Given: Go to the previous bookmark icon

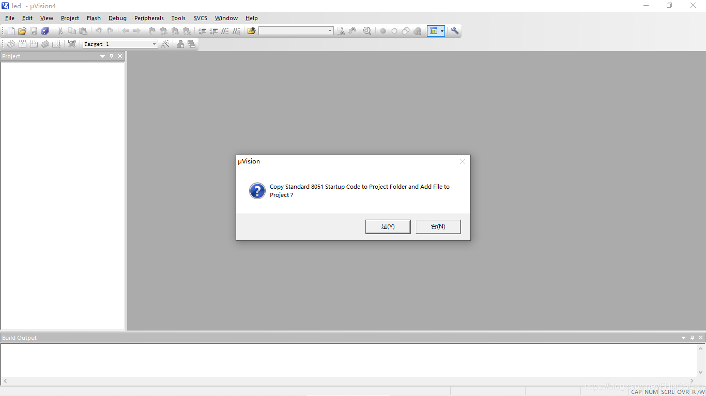Looking at the screenshot, I should point(164,31).
